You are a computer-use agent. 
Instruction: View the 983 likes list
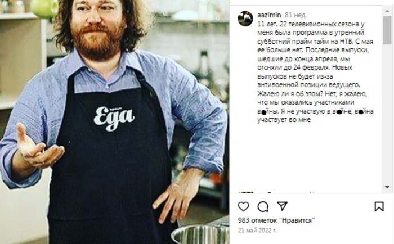click(x=276, y=220)
